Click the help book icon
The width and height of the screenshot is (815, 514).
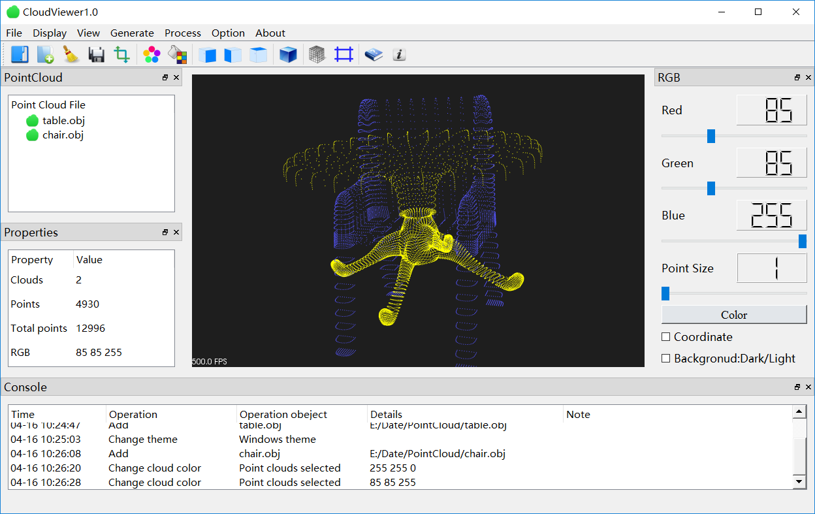(x=374, y=54)
